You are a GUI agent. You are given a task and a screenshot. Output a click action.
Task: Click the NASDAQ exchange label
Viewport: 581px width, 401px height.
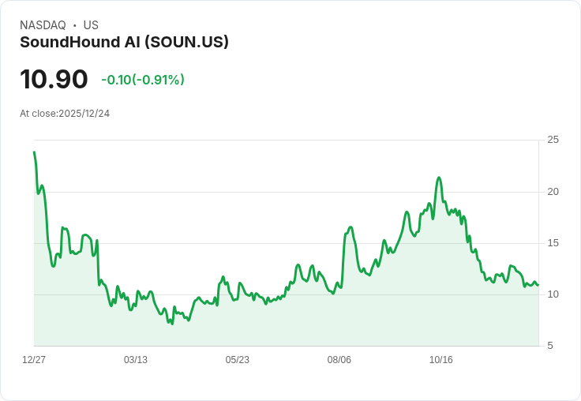click(43, 25)
